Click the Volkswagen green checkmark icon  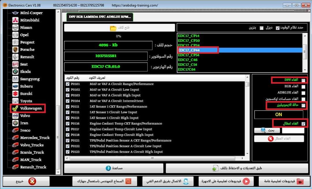click(15, 108)
